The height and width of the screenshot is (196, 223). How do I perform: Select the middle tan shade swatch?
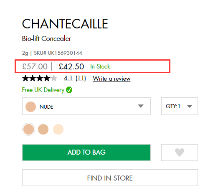(x=43, y=129)
